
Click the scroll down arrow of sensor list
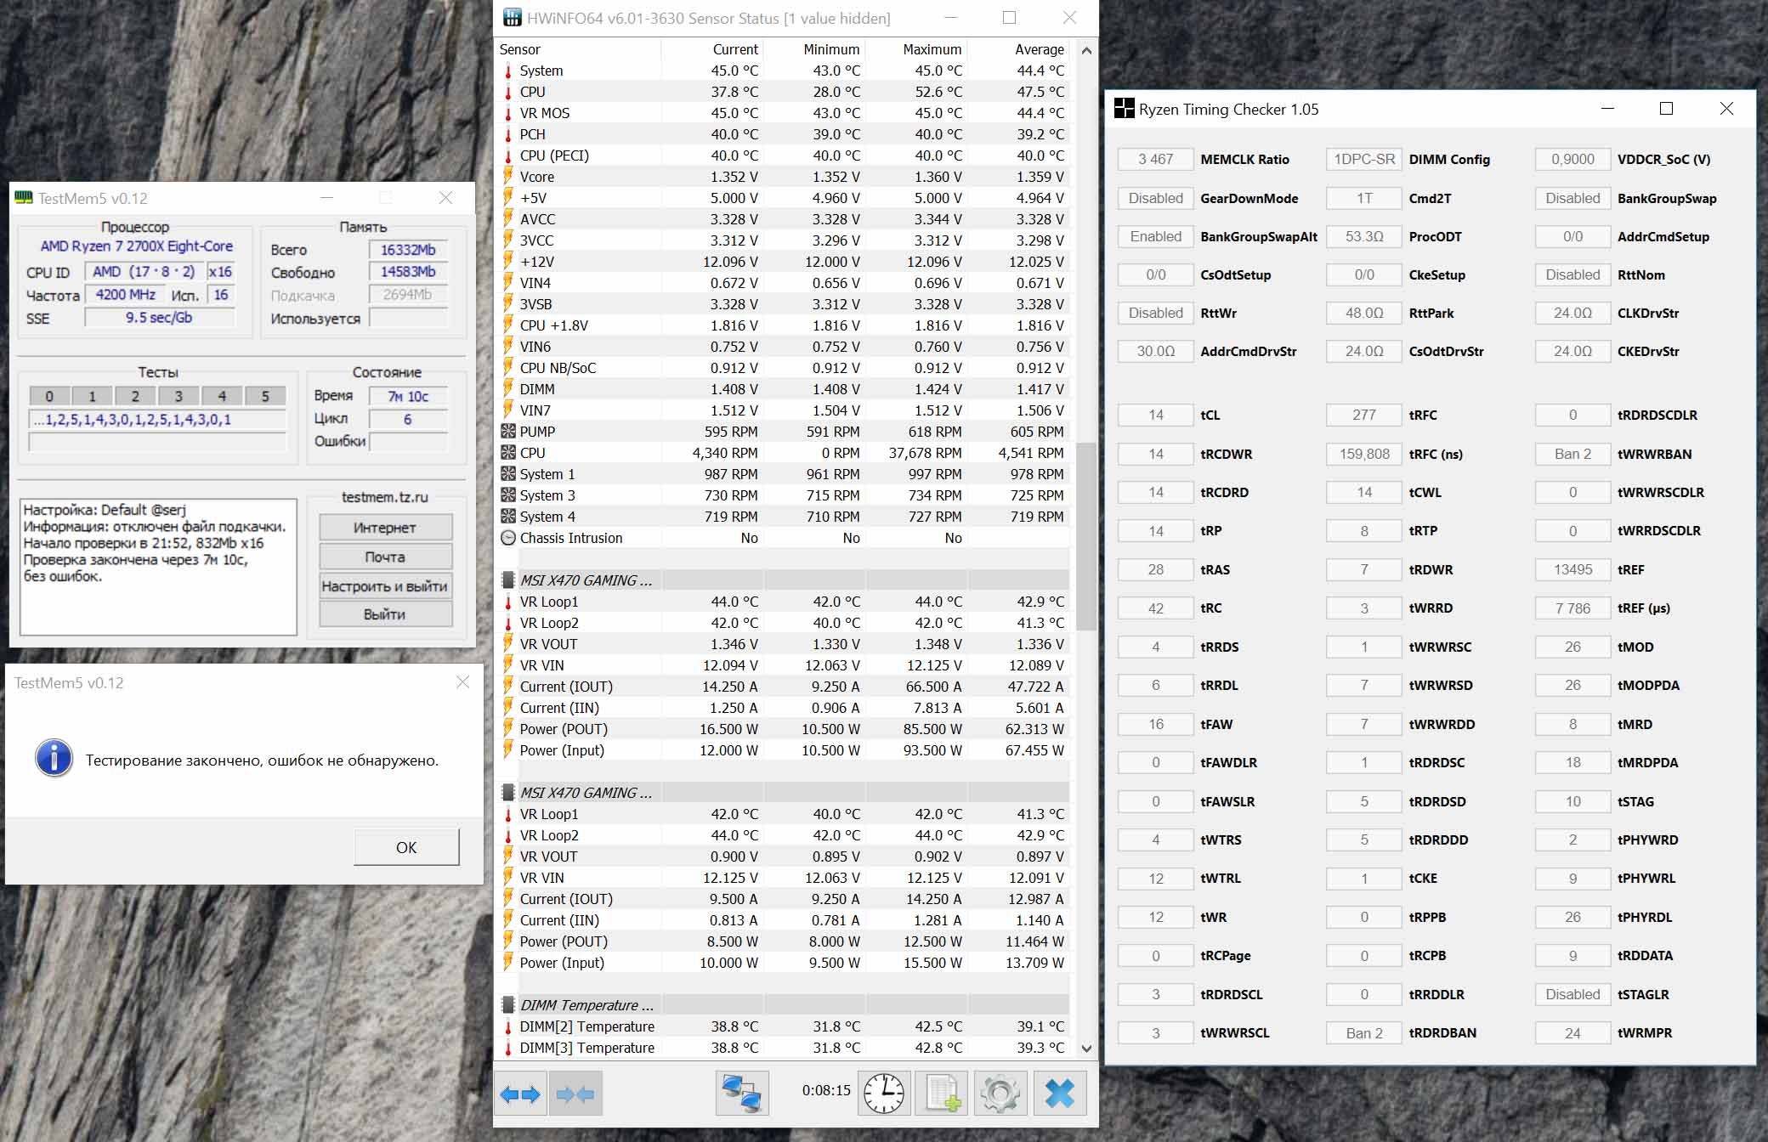1086,1049
